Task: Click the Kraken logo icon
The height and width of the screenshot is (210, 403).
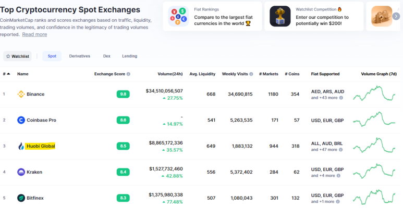Action: click(21, 172)
